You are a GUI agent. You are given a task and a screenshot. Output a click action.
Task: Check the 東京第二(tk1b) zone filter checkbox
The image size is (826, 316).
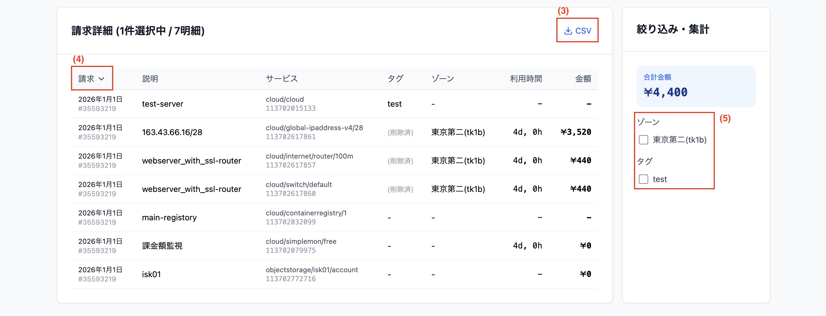(x=643, y=140)
